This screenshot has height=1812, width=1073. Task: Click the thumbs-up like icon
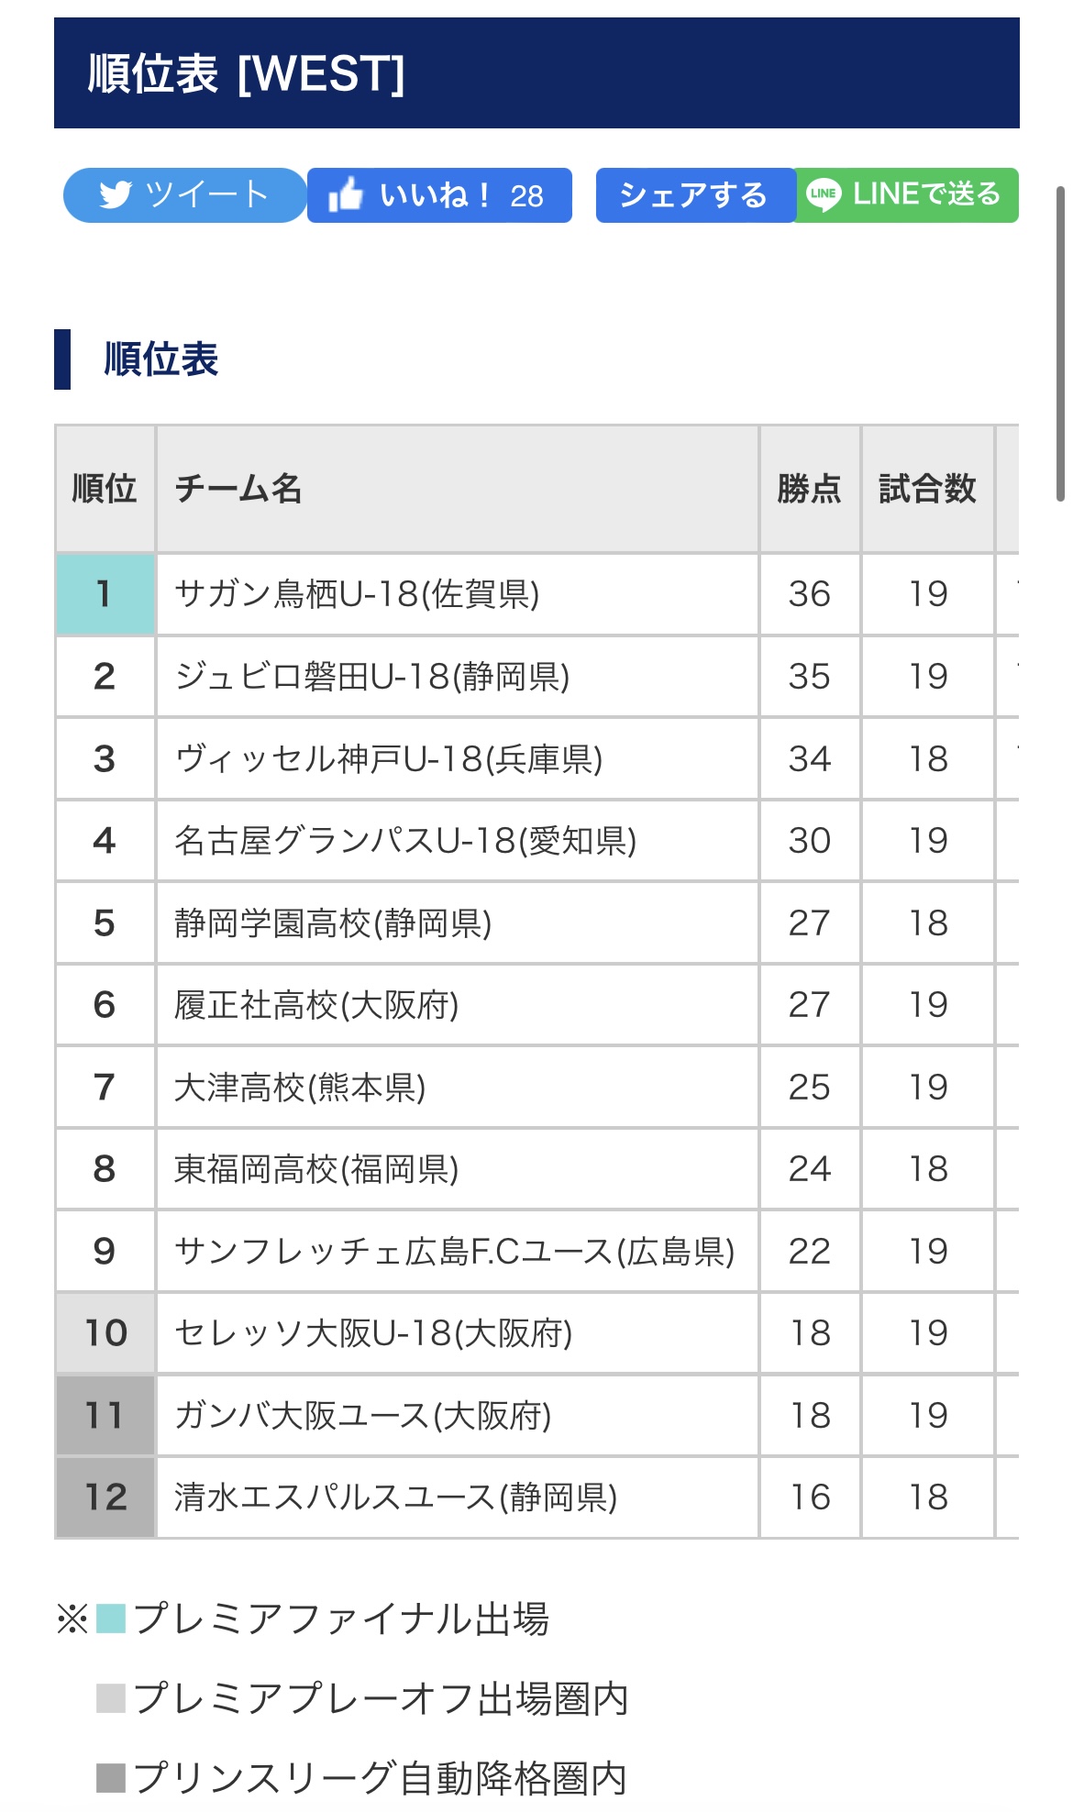coord(346,195)
